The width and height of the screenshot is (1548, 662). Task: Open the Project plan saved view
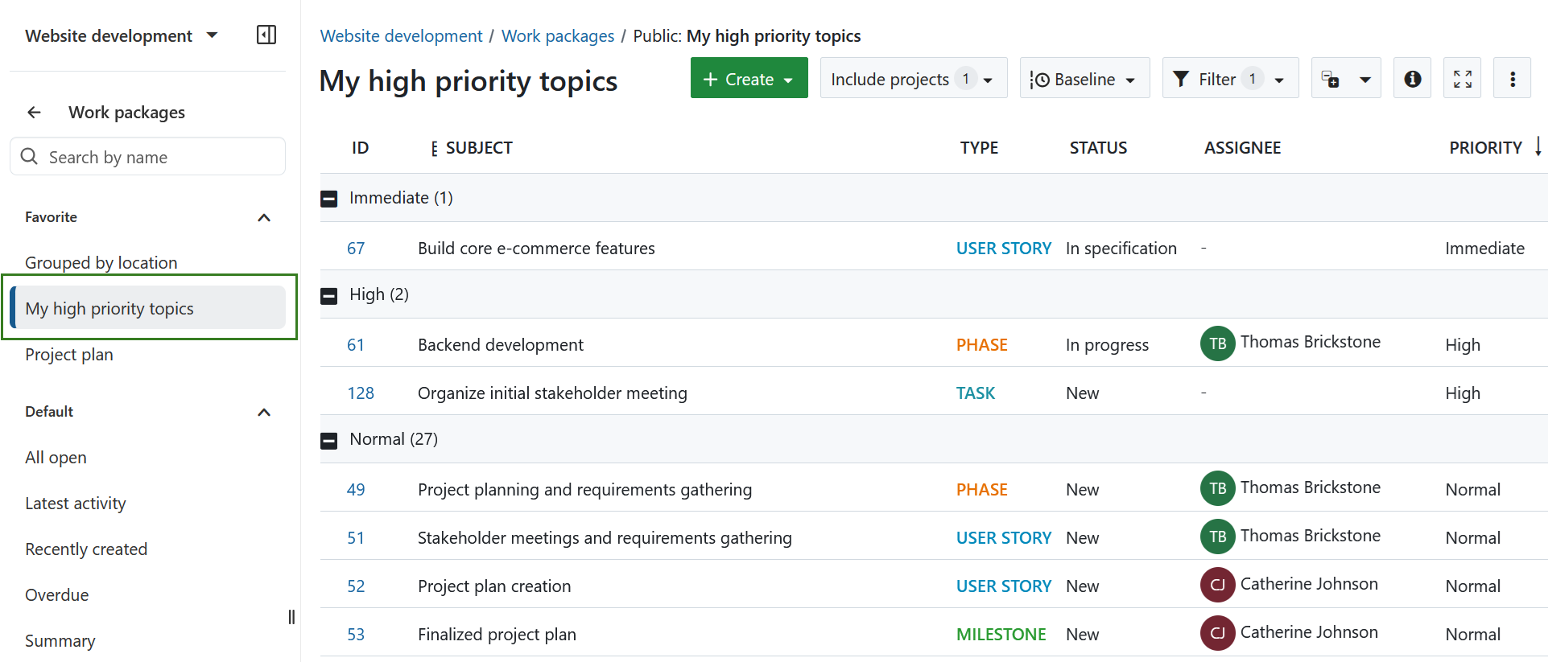click(x=69, y=354)
